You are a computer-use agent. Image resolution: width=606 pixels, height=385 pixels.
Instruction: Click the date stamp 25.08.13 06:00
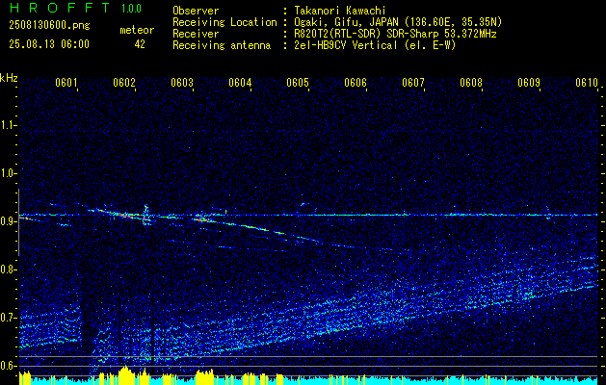(x=49, y=44)
